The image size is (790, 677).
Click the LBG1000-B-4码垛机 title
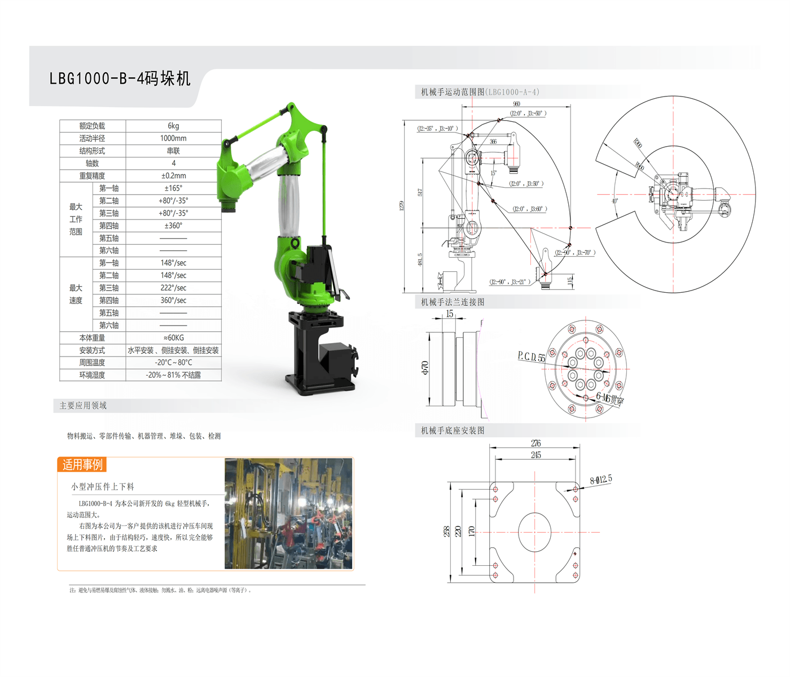pos(120,78)
